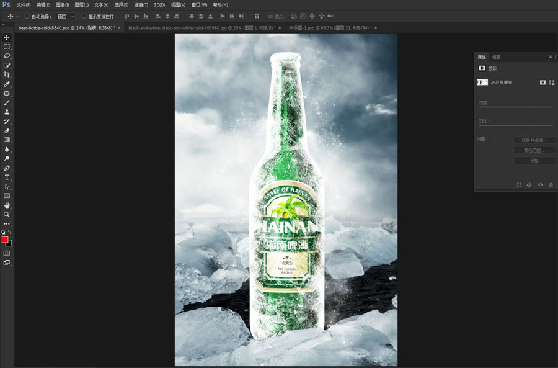The height and width of the screenshot is (368, 558).
Task: Check the 显示变换控件 option
Action: [84, 16]
